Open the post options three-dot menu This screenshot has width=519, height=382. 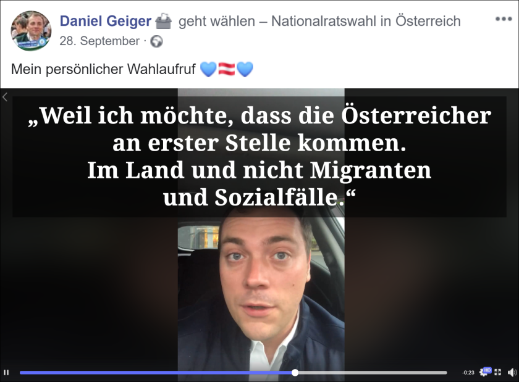[504, 19]
